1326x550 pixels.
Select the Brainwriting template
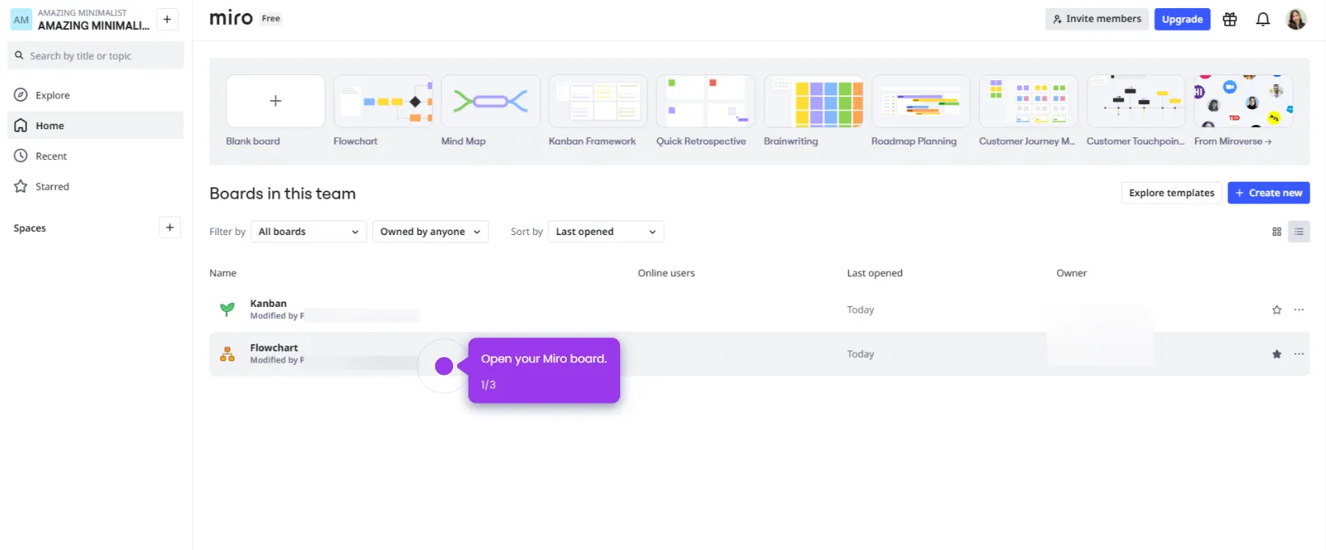click(813, 101)
